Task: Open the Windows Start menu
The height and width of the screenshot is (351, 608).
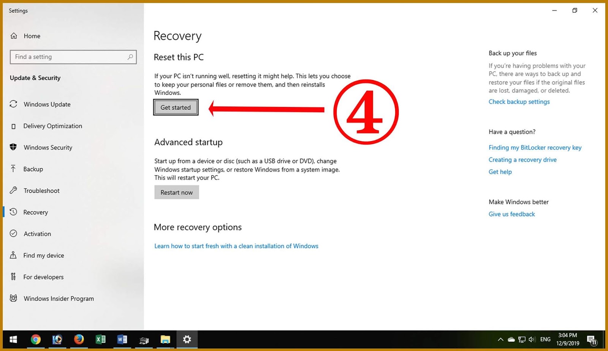Action: [x=13, y=340]
